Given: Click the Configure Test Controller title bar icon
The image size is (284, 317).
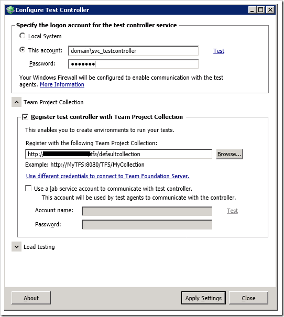Looking at the screenshot, I should pyautogui.click(x=10, y=10).
